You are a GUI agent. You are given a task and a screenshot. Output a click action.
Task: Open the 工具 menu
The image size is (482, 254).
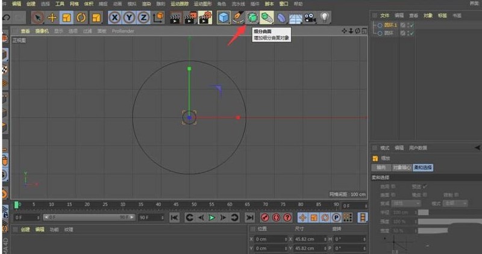pos(60,4)
